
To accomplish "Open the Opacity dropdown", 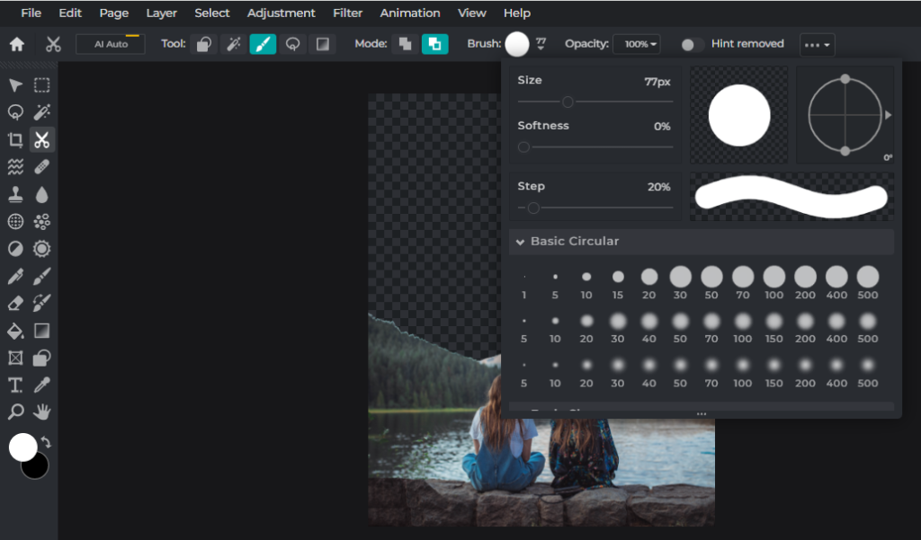I will (x=639, y=43).
